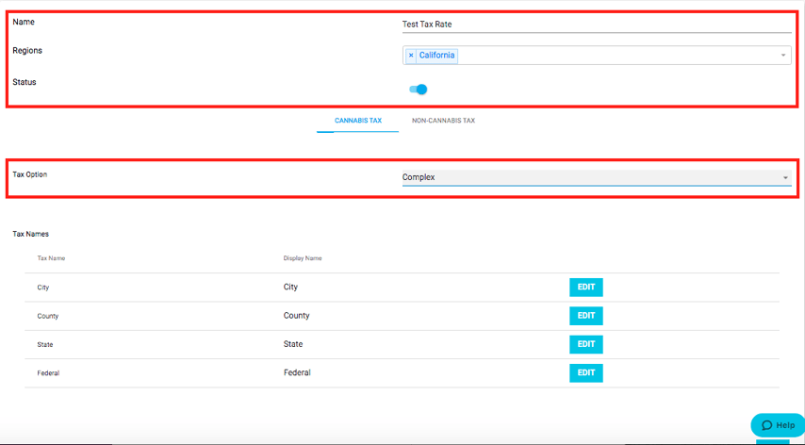This screenshot has width=805, height=445.
Task: Select the City display name text
Action: pos(290,287)
